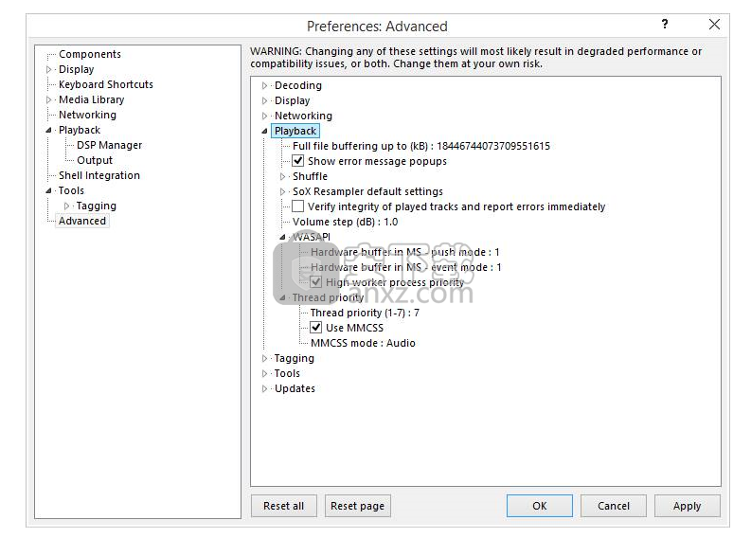Expand SoX Resampler default settings
Screen dimensions: 751x538
coord(283,191)
